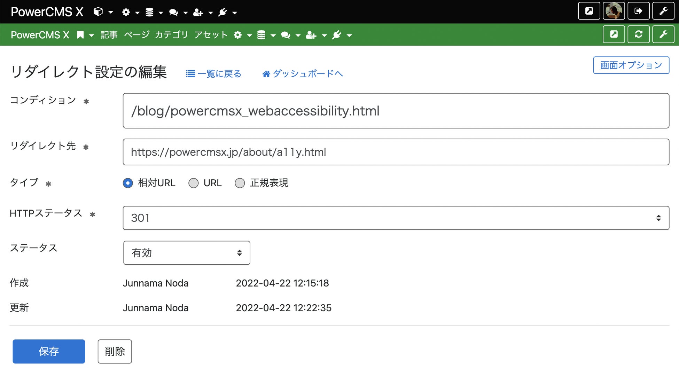Open the HTTPステータス dropdown showing 301
The width and height of the screenshot is (679, 368).
pyautogui.click(x=396, y=218)
